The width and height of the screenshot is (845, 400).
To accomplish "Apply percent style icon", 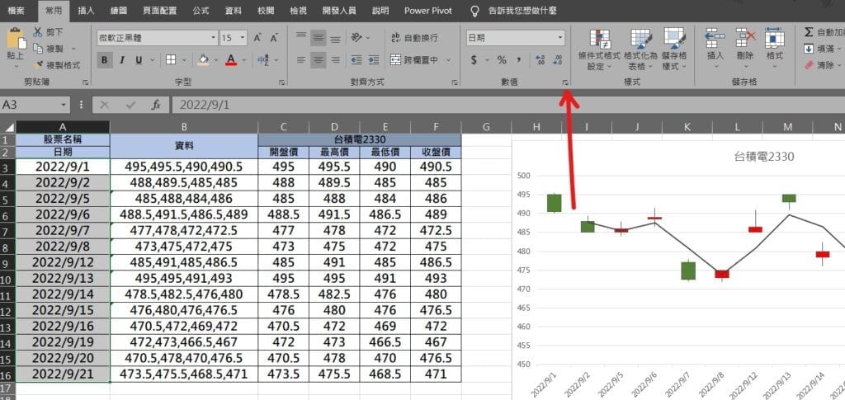I will pyautogui.click(x=502, y=59).
